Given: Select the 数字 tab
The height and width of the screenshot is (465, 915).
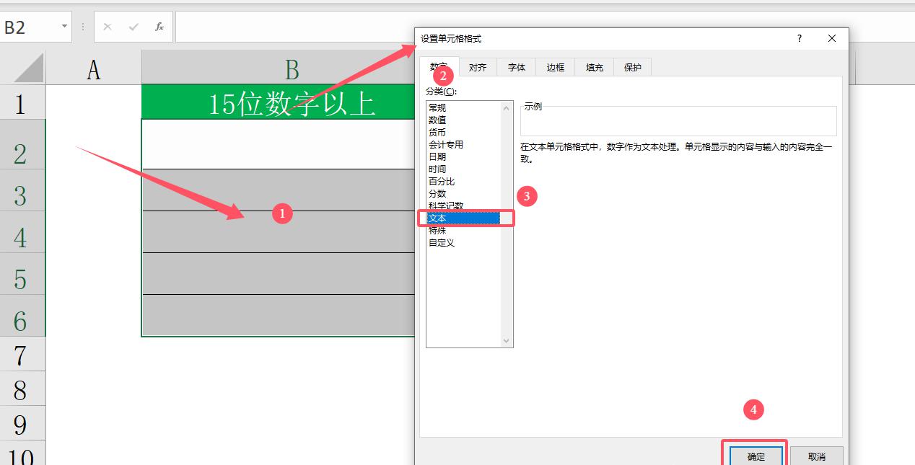Looking at the screenshot, I should [x=439, y=66].
